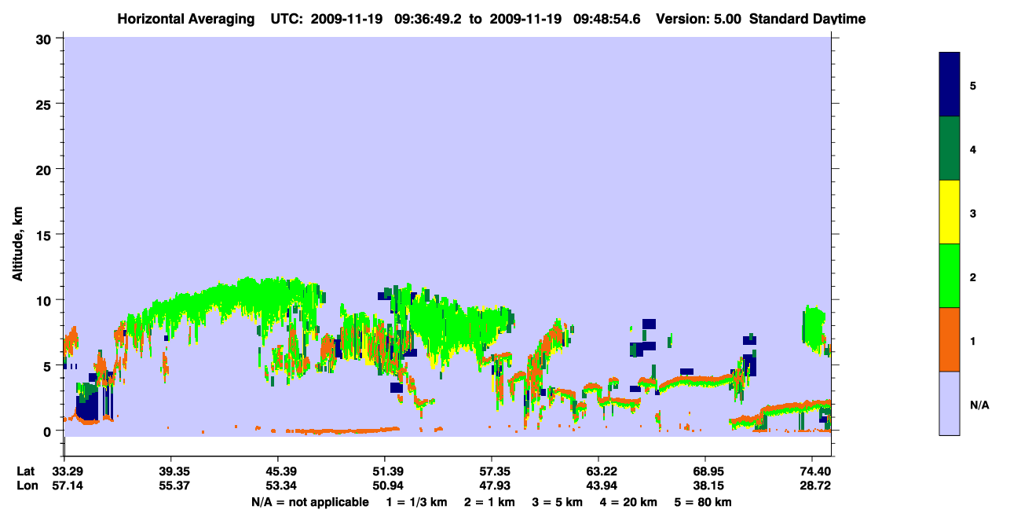This screenshot has height=524, width=1021.
Task: Click the bright green level 2 color swatch
Action: pyautogui.click(x=950, y=276)
